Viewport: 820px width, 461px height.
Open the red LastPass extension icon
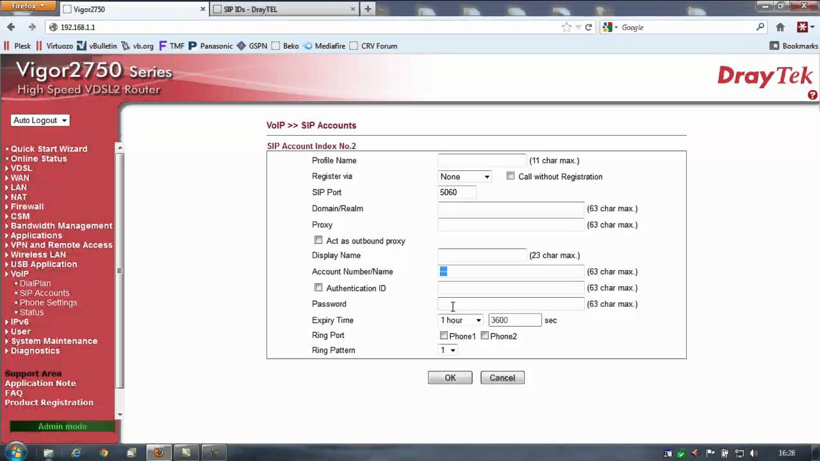point(802,27)
